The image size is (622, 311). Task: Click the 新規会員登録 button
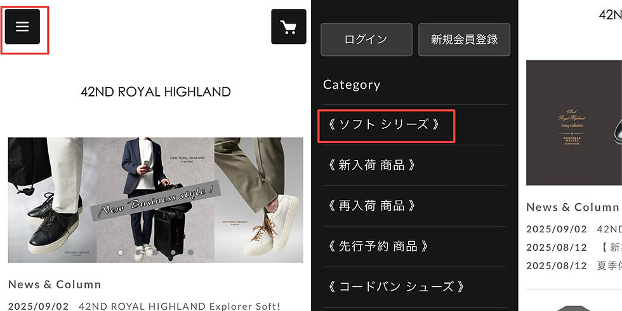[464, 39]
